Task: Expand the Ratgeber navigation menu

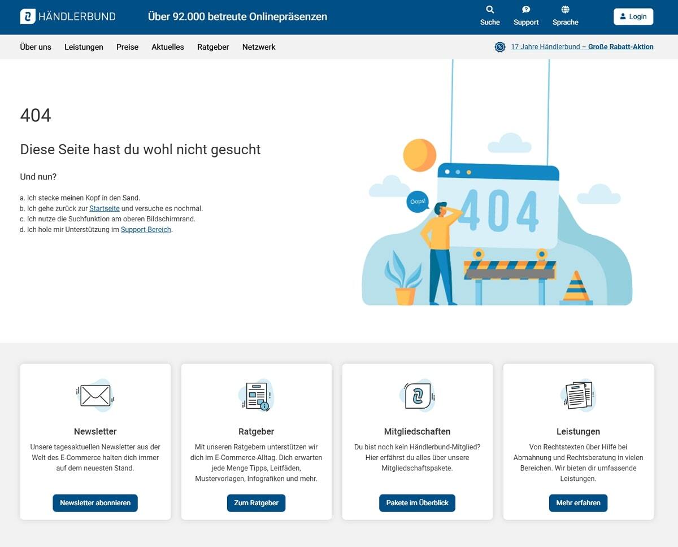Action: (213, 47)
